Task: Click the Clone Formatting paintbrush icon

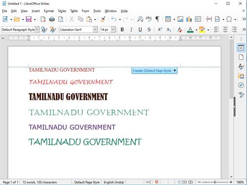Action: pyautogui.click(x=103, y=19)
